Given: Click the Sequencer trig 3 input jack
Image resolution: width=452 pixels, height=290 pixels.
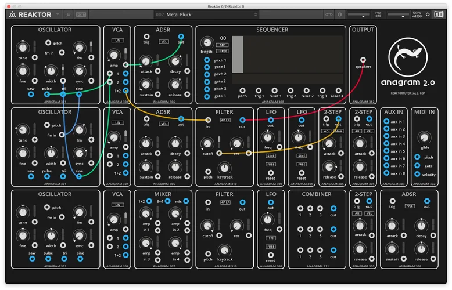Looking at the screenshot, I should coord(322,90).
